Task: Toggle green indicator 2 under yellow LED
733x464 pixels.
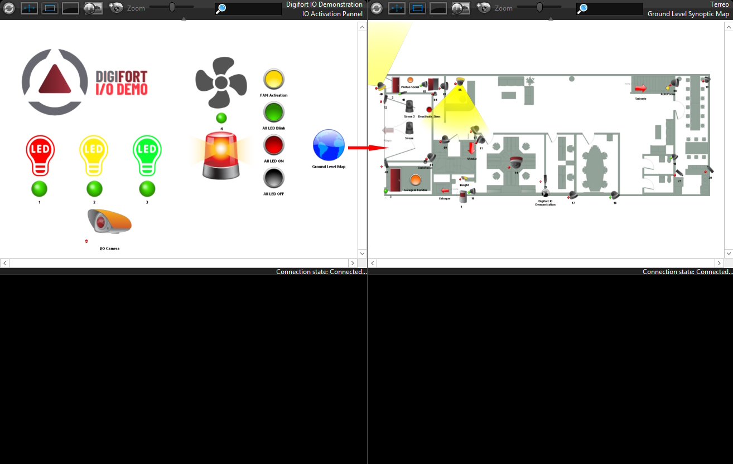Action: tap(94, 189)
